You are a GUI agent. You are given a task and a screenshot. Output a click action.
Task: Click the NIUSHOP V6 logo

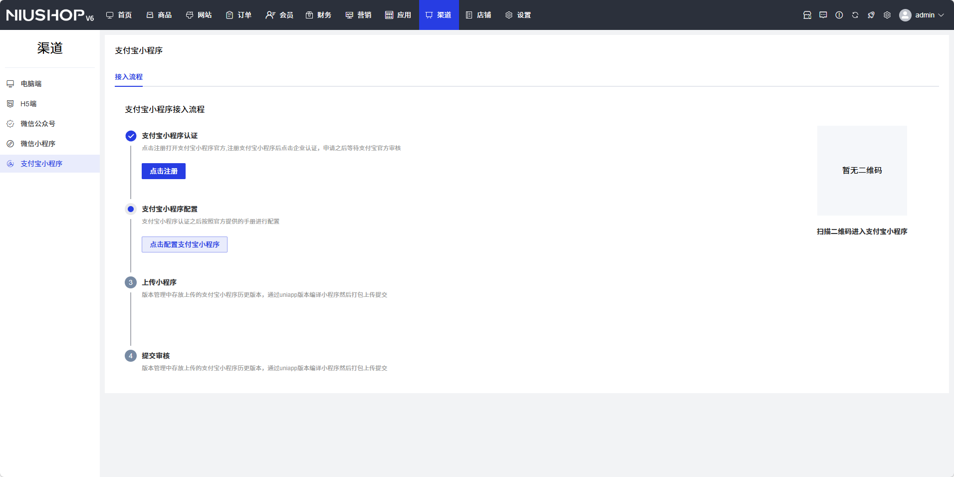pos(50,15)
